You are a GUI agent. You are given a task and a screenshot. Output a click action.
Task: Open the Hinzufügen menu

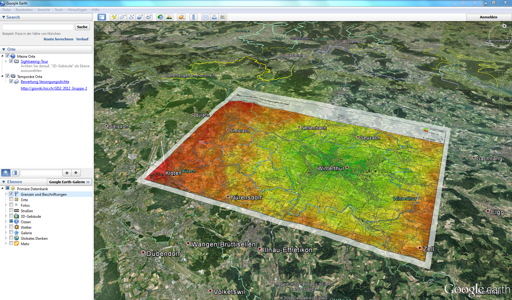pos(77,9)
